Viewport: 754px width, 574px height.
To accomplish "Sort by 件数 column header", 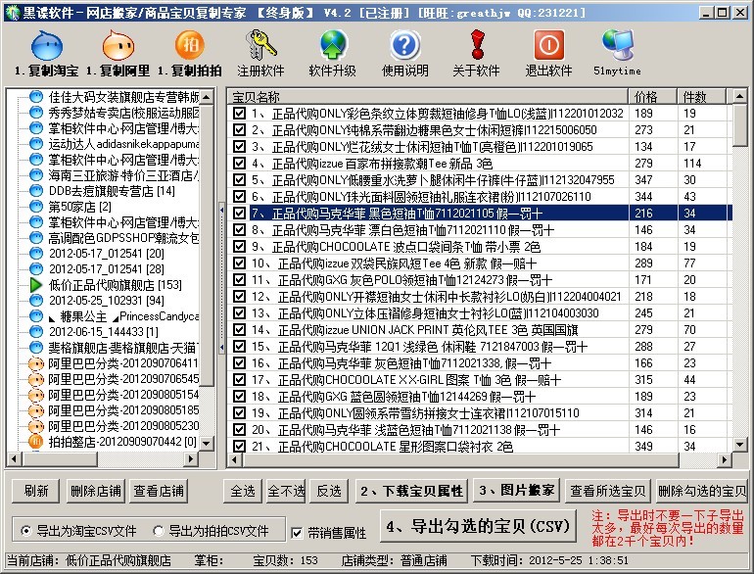I will click(701, 97).
